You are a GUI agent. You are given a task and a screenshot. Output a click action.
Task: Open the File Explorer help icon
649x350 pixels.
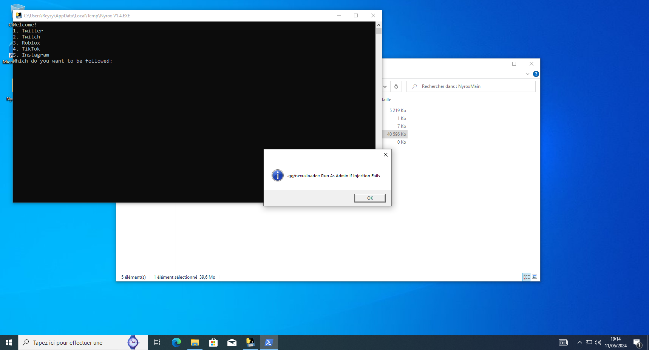[x=536, y=74]
